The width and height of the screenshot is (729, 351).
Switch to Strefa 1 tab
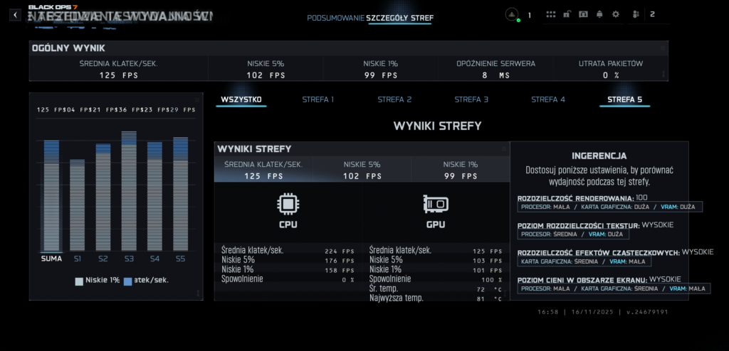click(318, 99)
